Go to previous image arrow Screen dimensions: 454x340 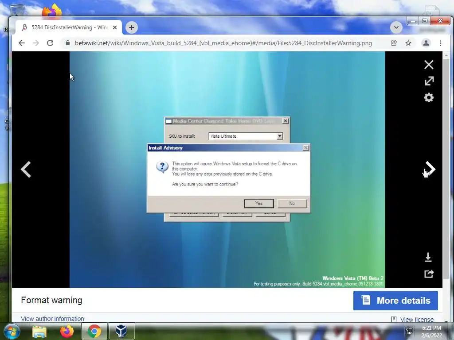point(26,170)
